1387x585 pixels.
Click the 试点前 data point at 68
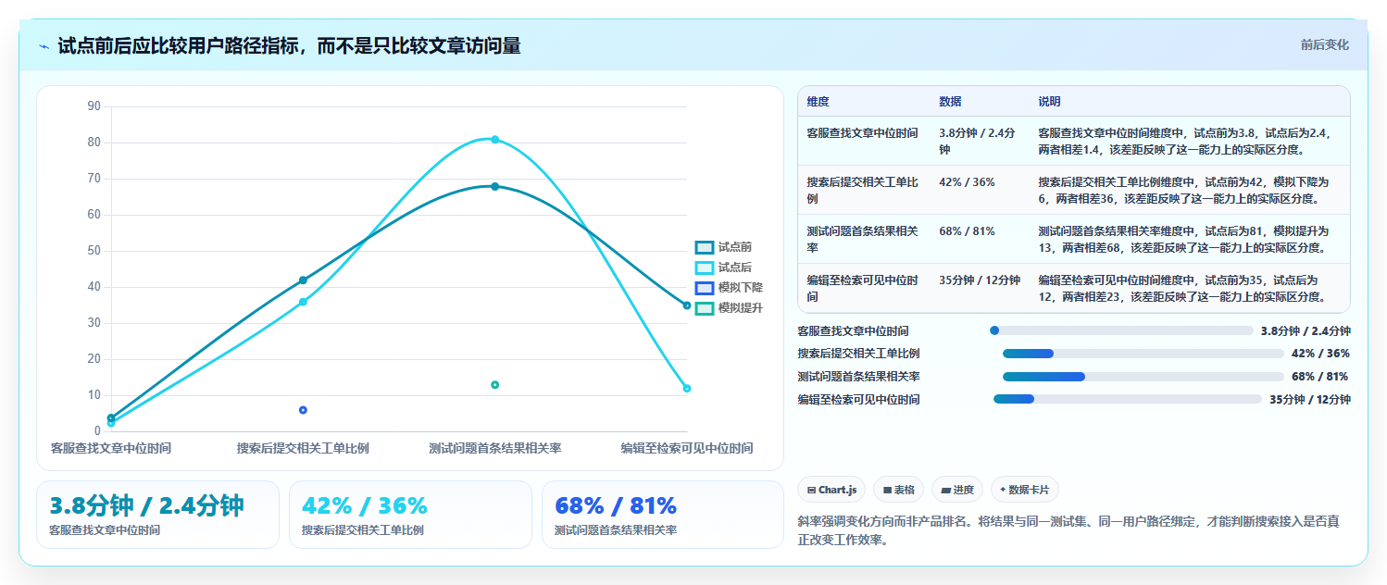click(x=494, y=186)
